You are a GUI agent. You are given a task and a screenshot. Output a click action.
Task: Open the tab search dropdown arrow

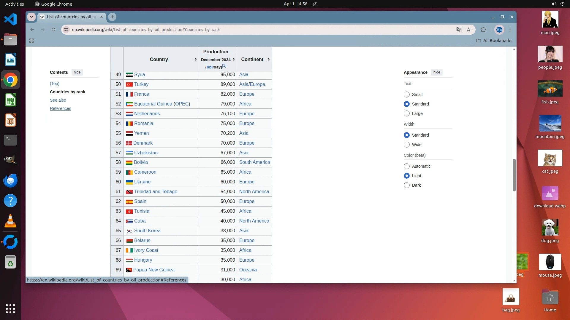31,17
